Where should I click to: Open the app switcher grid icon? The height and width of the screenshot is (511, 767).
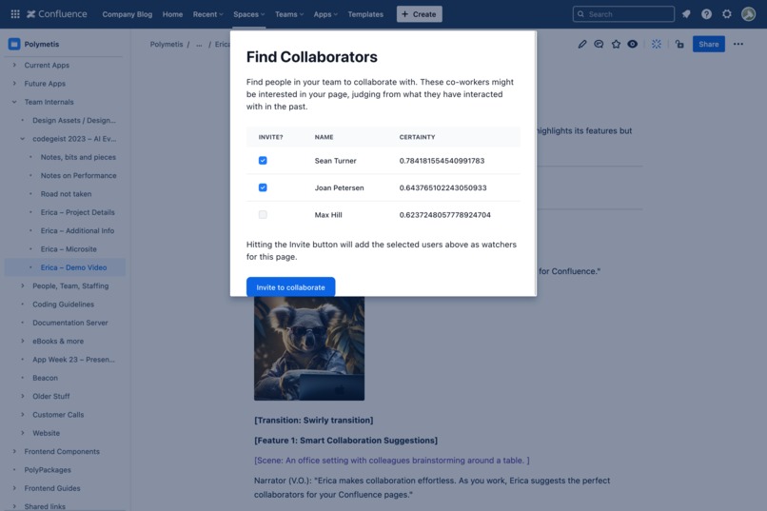tap(15, 14)
